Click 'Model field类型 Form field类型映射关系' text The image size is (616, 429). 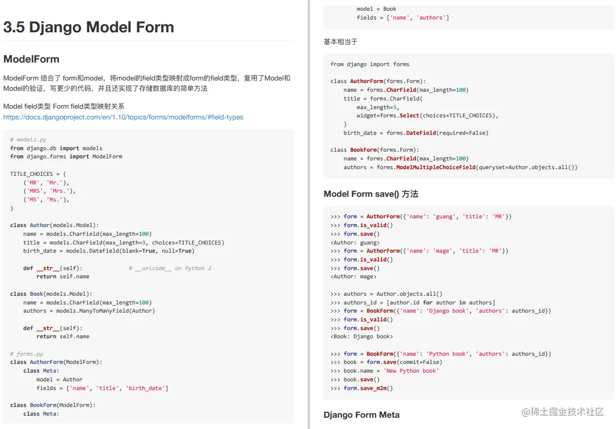pyautogui.click(x=64, y=107)
